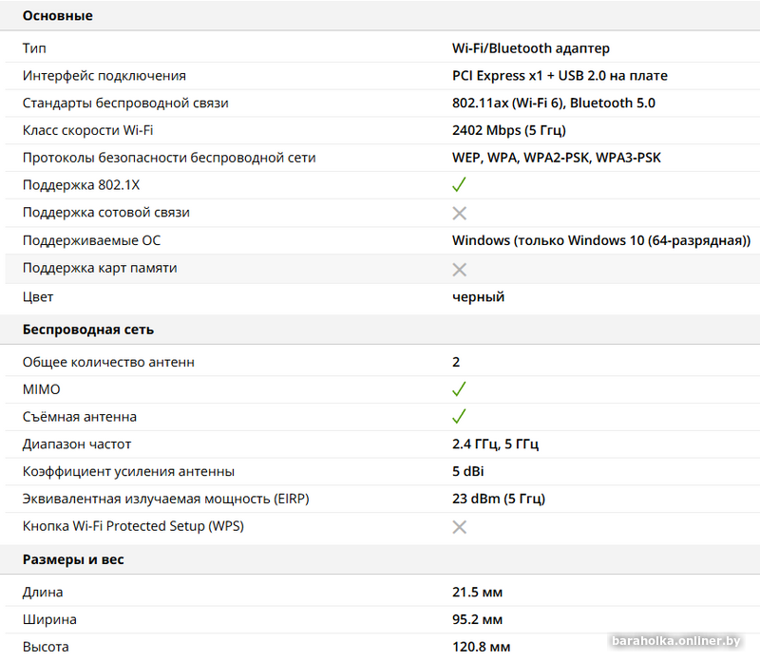Click the 23 dBm (5 ГГц) EIRP value
The height and width of the screenshot is (661, 760).
[x=499, y=499]
